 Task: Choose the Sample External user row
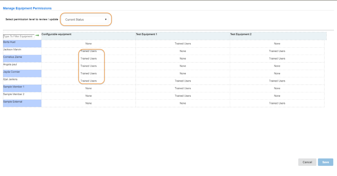pos(13,102)
